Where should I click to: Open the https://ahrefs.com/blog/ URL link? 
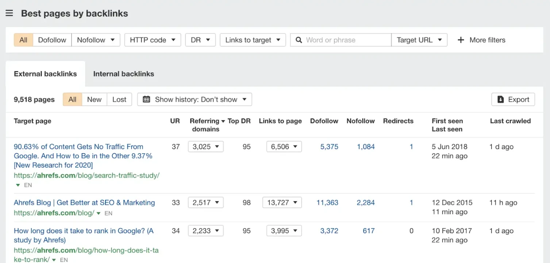pyautogui.click(x=54, y=213)
